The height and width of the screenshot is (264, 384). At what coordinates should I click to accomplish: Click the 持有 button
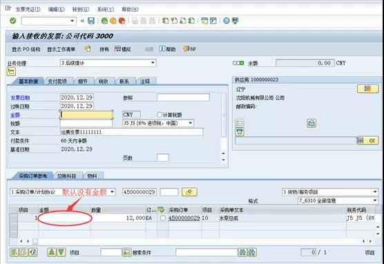[x=104, y=49]
